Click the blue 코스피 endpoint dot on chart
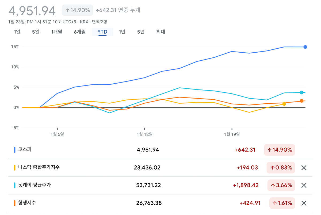 [x=305, y=47]
